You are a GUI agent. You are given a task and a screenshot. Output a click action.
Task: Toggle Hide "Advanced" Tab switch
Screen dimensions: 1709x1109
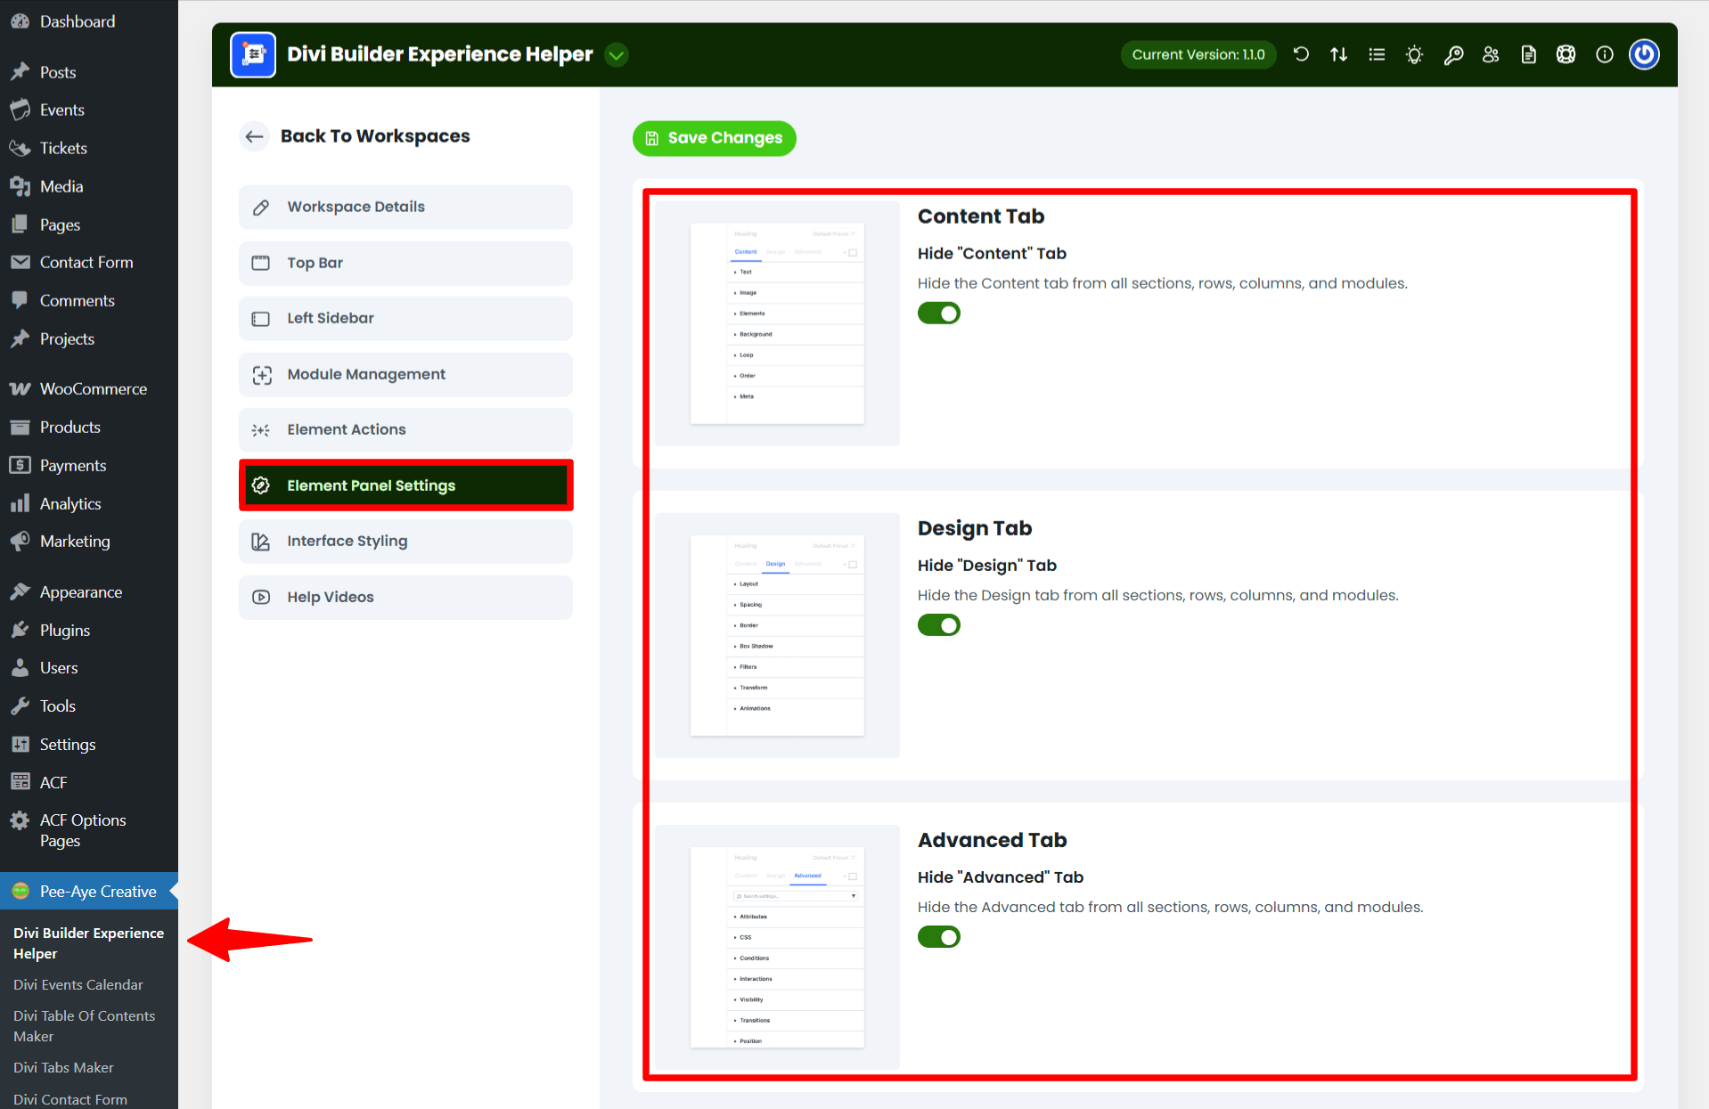pyautogui.click(x=939, y=937)
